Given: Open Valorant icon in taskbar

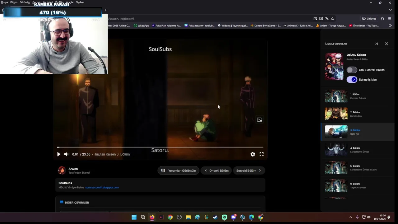Looking at the screenshot, I should pos(161,217).
